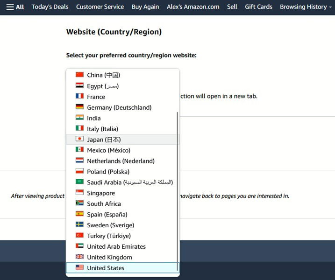
Task: Click the Turkey flag icon
Action: pyautogui.click(x=79, y=236)
